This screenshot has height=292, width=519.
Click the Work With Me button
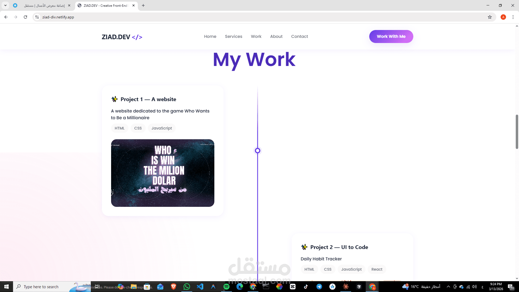point(391,36)
